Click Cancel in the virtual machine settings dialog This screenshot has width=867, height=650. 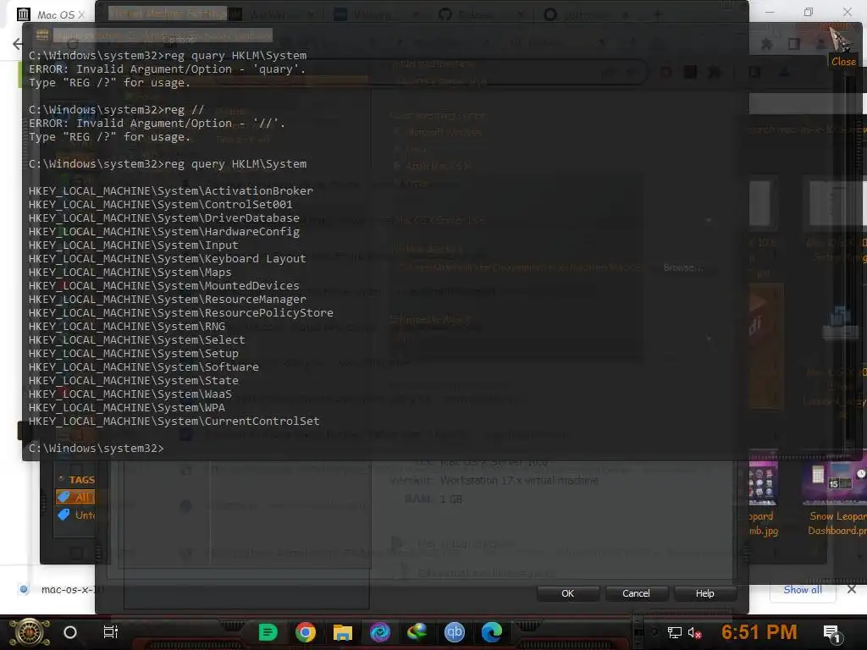pyautogui.click(x=636, y=593)
